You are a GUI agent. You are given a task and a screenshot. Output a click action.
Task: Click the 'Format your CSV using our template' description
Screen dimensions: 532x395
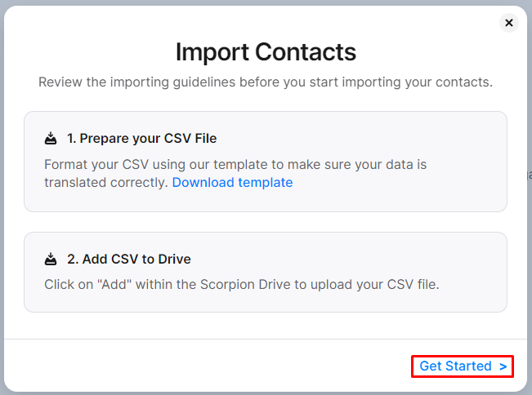(x=235, y=164)
